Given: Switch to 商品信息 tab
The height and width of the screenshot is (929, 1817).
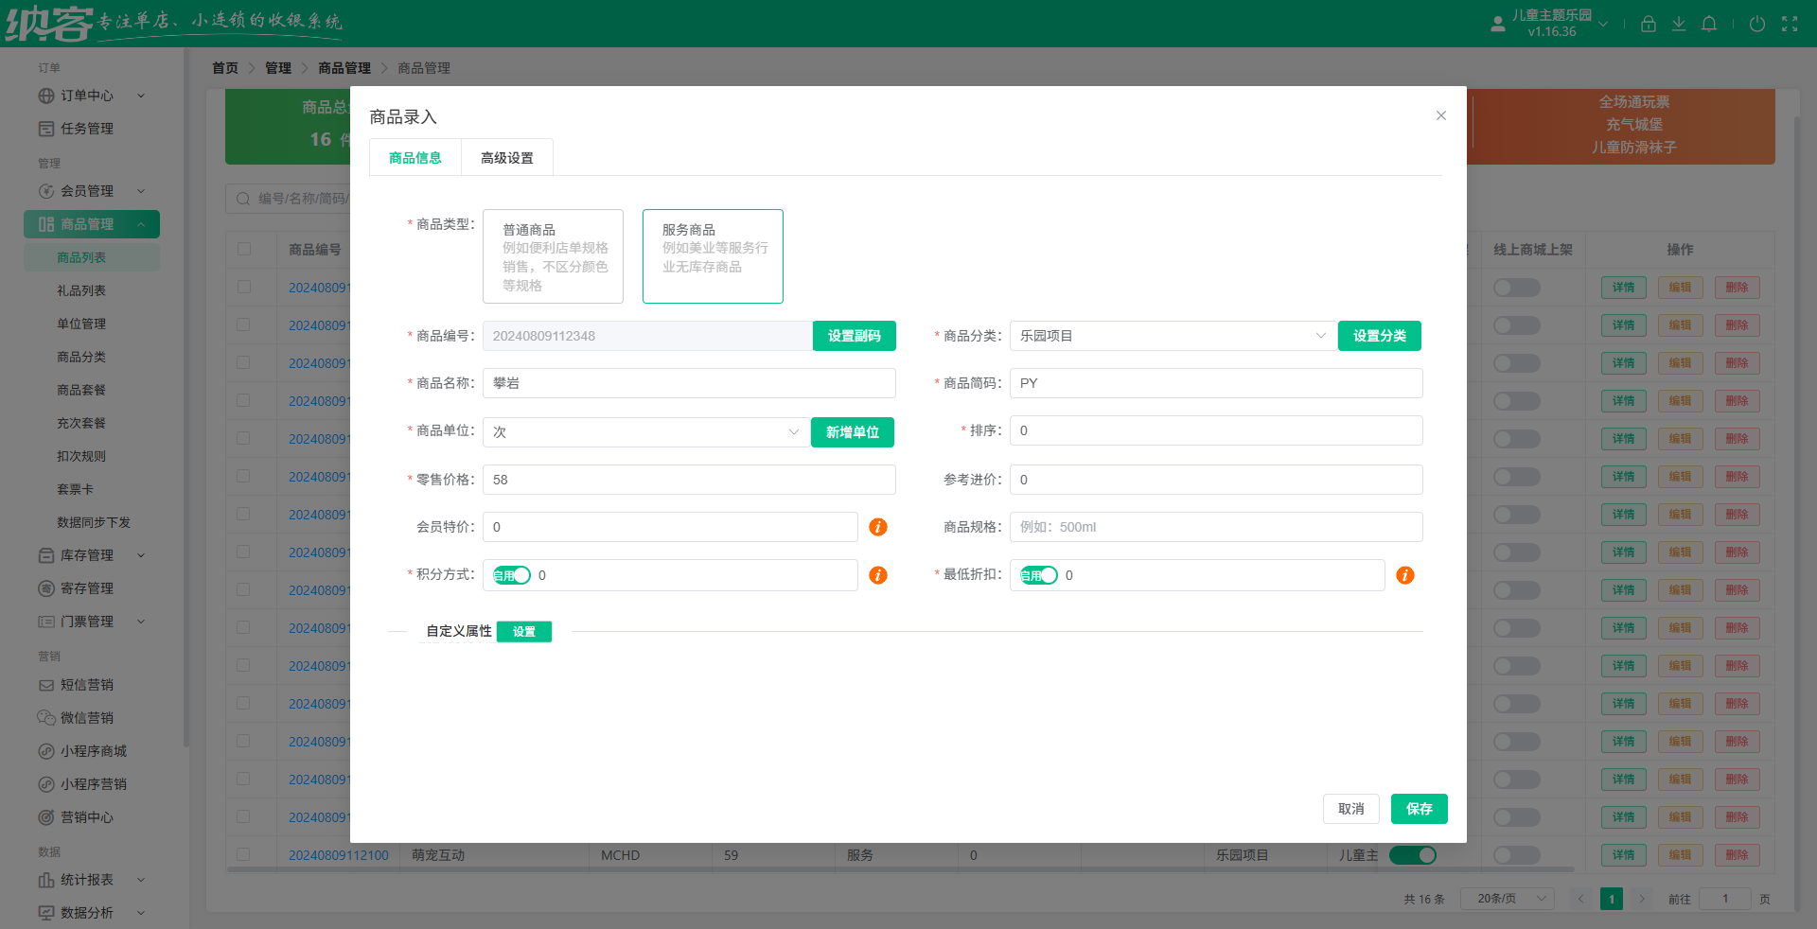Looking at the screenshot, I should coord(415,158).
